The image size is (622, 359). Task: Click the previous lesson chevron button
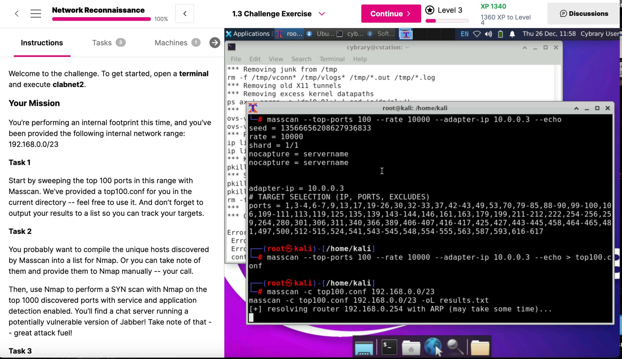185,14
